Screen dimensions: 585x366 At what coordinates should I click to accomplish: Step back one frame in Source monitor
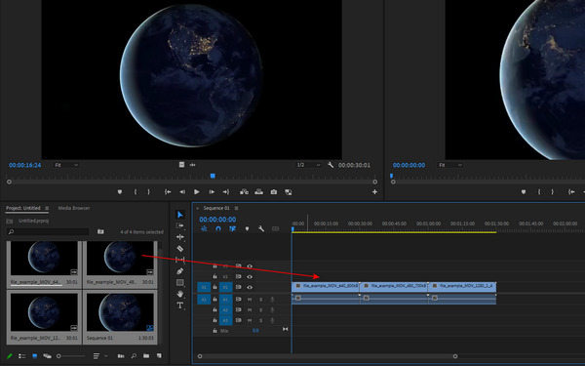pyautogui.click(x=182, y=192)
